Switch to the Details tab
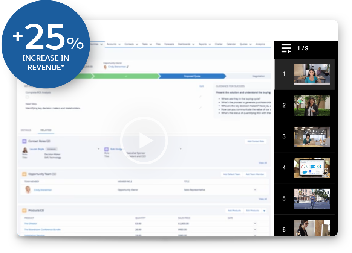The height and width of the screenshot is (253, 352). point(26,130)
